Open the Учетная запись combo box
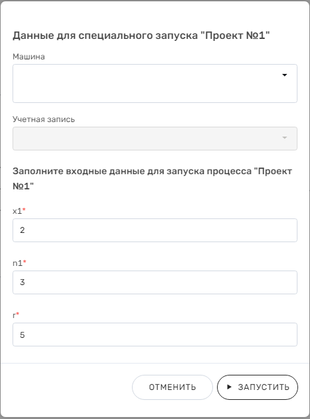 coord(155,139)
